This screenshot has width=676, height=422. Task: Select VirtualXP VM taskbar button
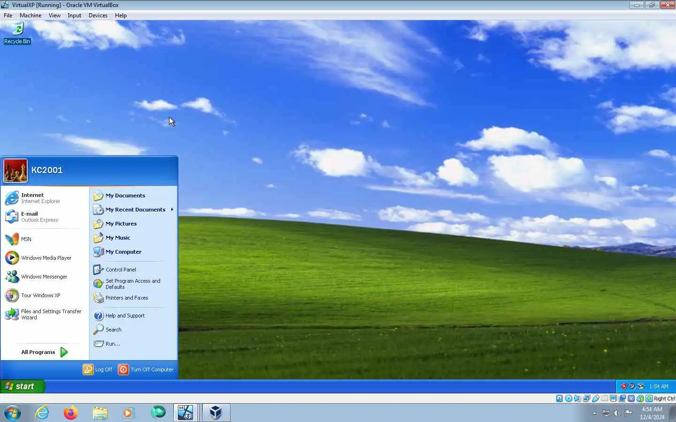coord(186,413)
